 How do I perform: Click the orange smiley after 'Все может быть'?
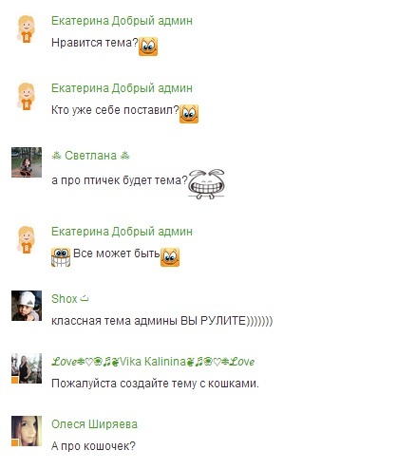pyautogui.click(x=170, y=257)
